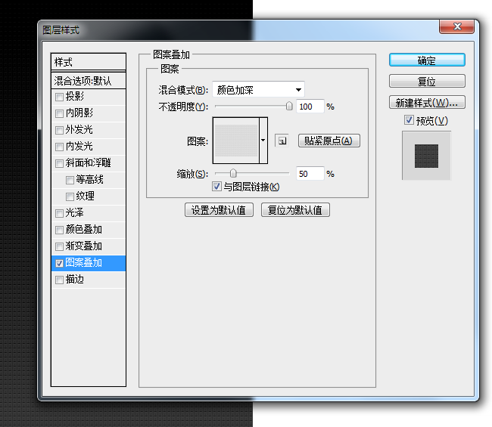Click the 不透明度 opacity slider handle
The height and width of the screenshot is (427, 492).
[x=289, y=107]
